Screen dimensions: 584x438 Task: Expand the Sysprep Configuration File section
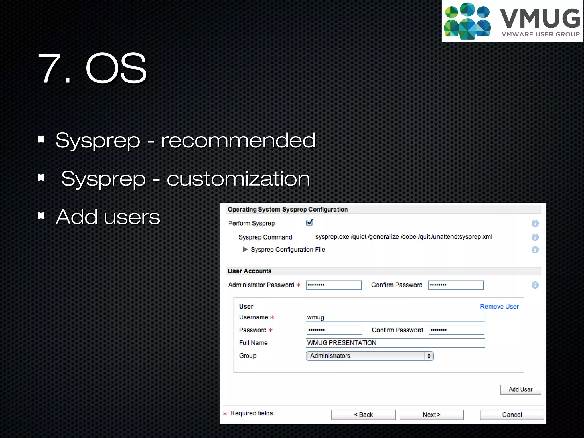click(245, 250)
